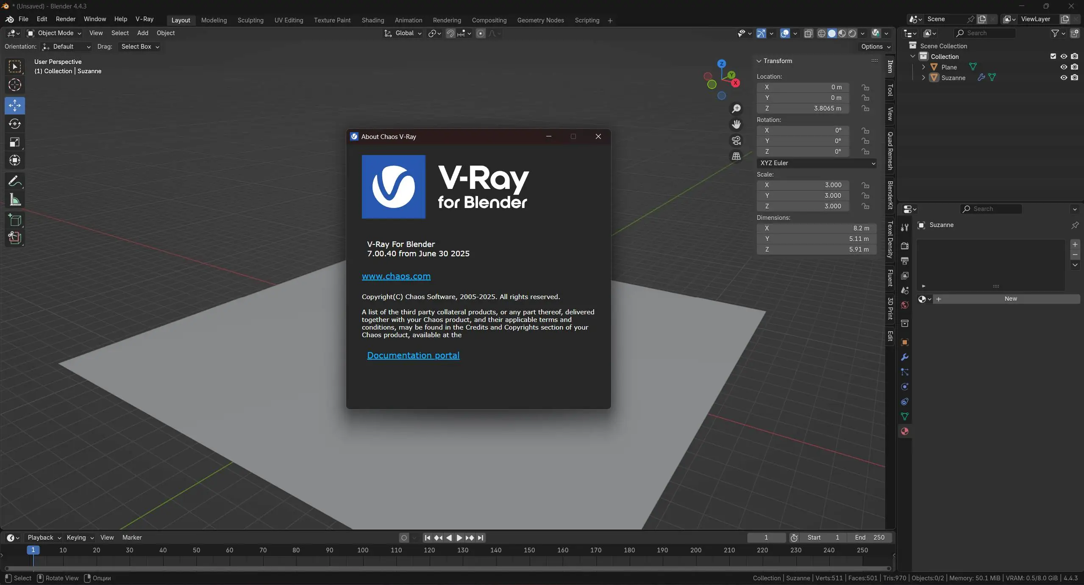Toggle camera view in viewport
Image resolution: width=1084 pixels, height=585 pixels.
(x=737, y=141)
